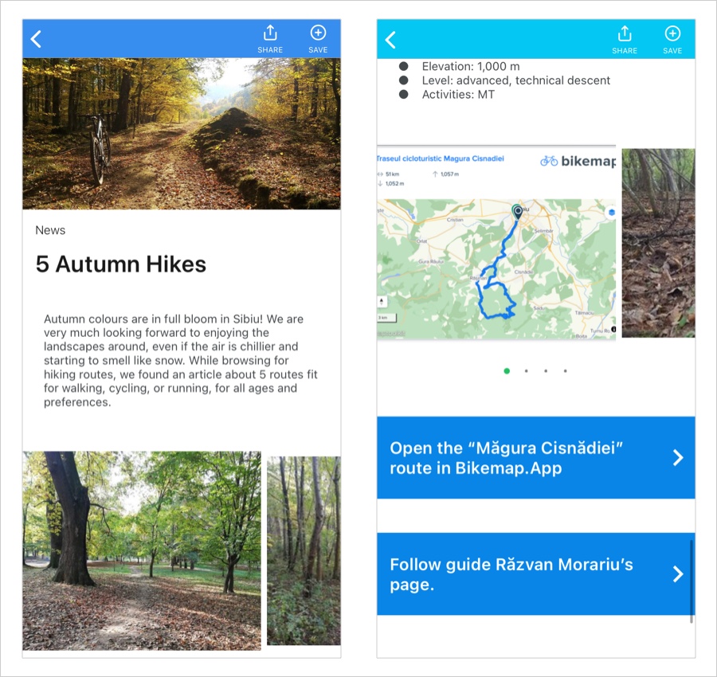Screen dimensions: 717x677
Task: Tap the Share icon on the left screen
Action: click(x=270, y=33)
